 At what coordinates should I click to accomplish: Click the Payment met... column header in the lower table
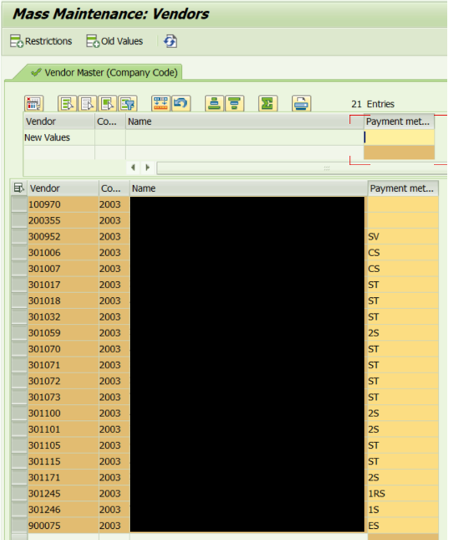[x=402, y=188]
